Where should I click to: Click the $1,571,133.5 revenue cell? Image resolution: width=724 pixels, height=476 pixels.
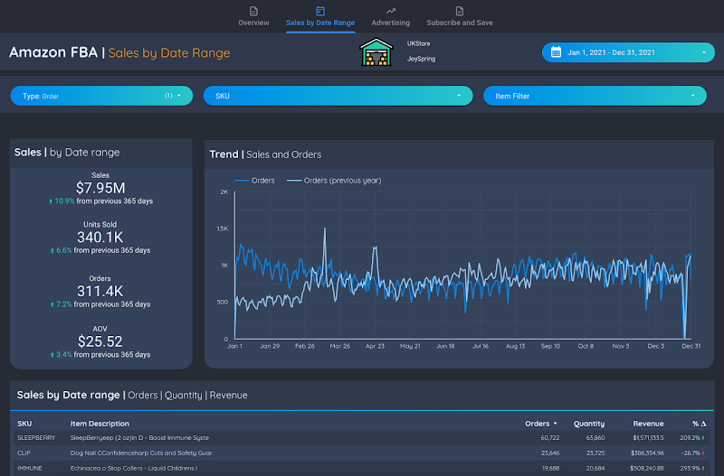648,438
